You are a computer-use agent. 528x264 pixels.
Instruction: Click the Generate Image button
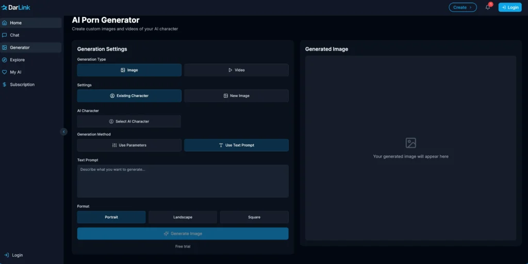pyautogui.click(x=183, y=234)
